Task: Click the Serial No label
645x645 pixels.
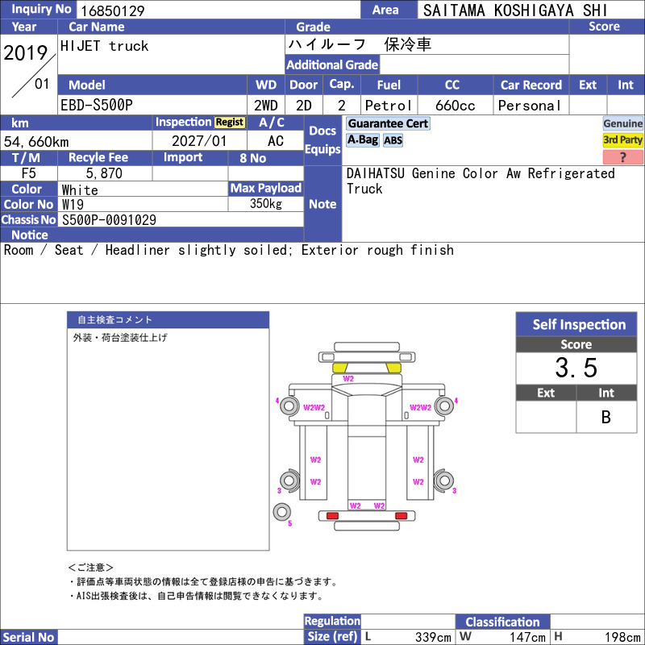Action: click(x=28, y=637)
